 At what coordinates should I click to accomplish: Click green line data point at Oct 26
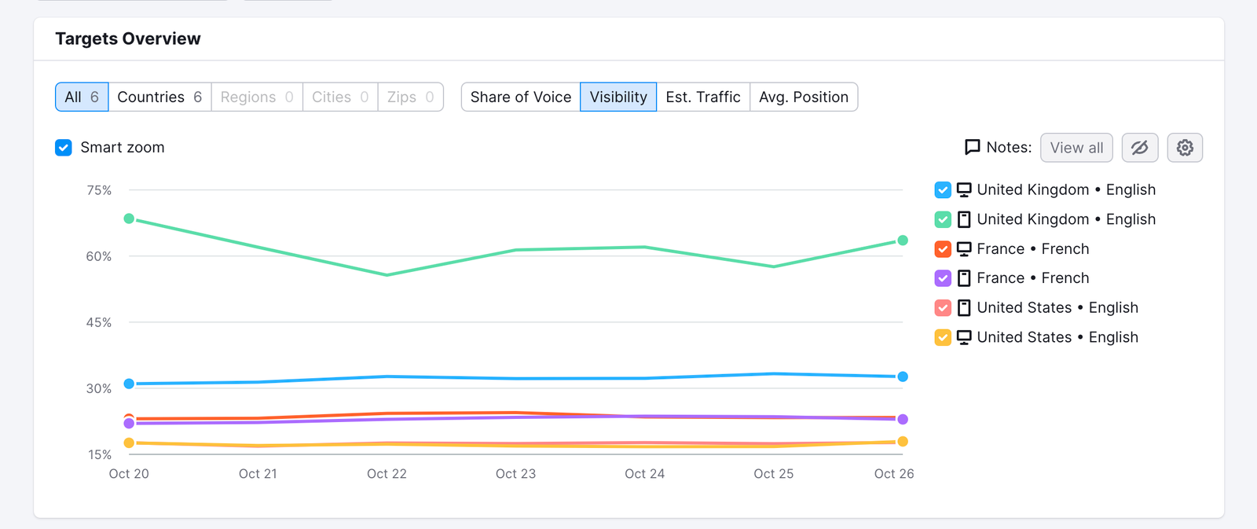[903, 241]
